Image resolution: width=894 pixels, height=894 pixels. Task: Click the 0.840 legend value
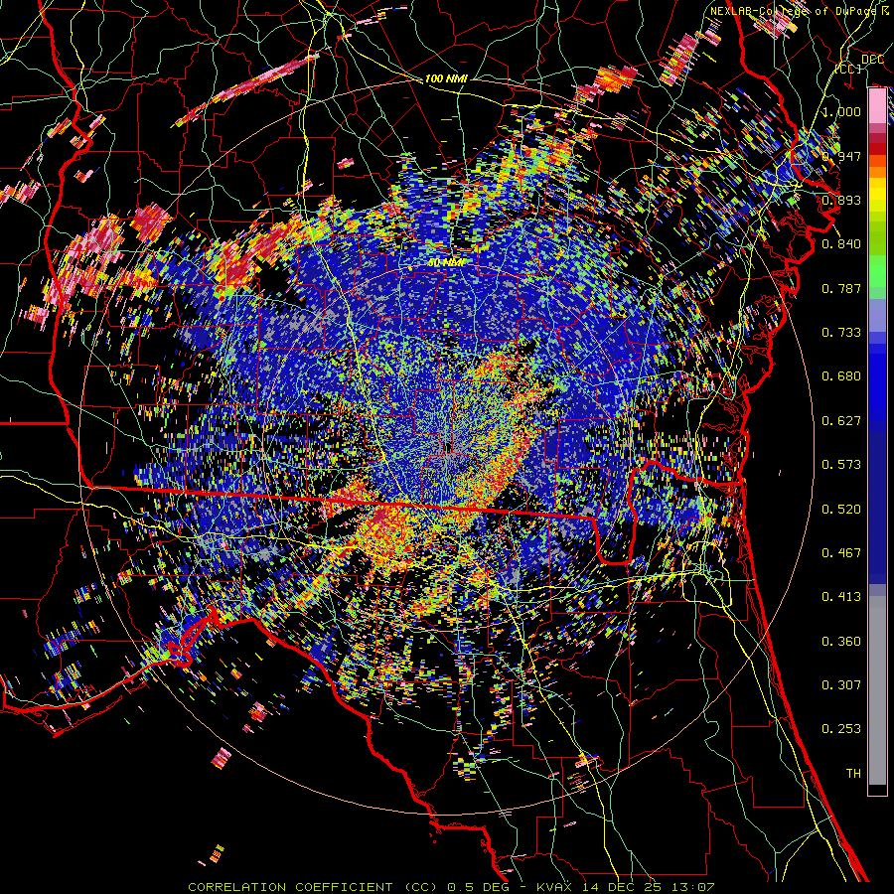click(841, 244)
